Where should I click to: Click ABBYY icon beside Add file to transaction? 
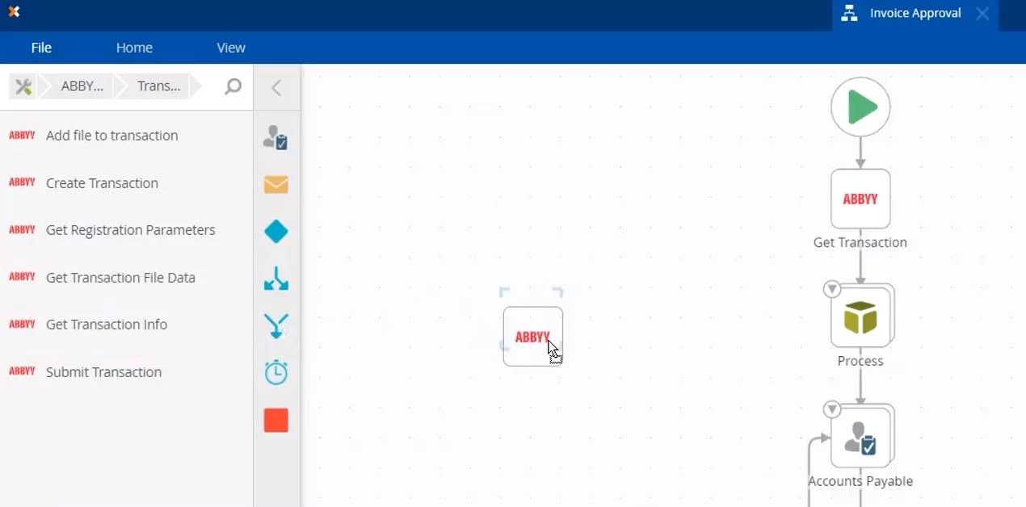coord(22,135)
